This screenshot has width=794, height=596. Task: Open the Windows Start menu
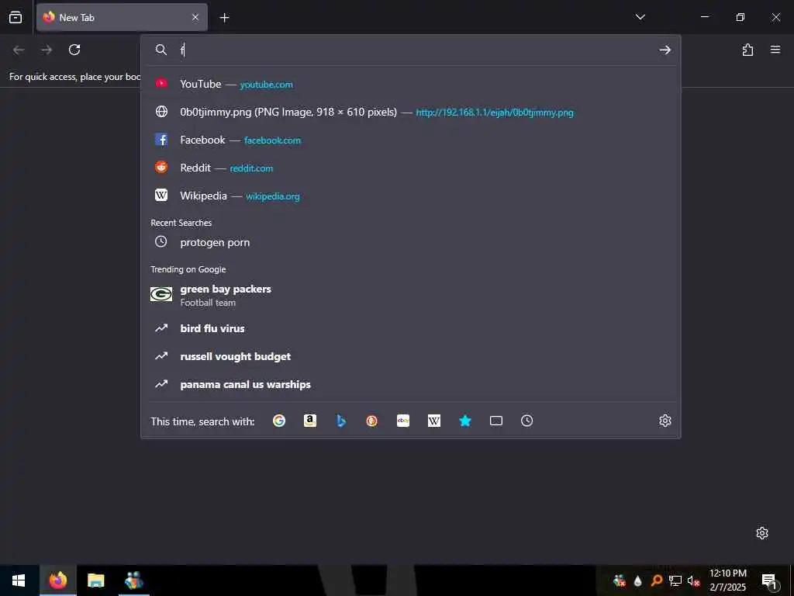[x=19, y=580]
